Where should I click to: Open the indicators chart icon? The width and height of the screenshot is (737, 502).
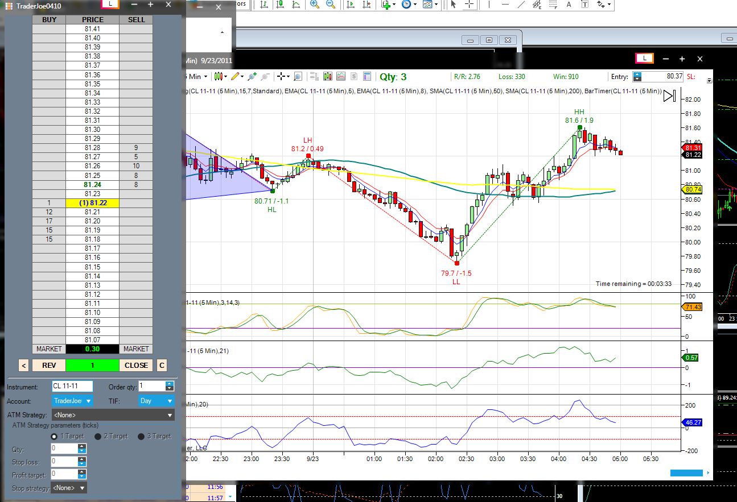click(x=341, y=76)
